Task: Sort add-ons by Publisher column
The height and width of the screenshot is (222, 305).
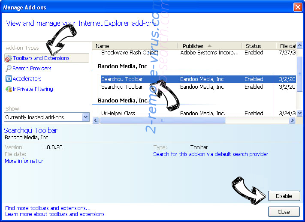Action: (209, 46)
